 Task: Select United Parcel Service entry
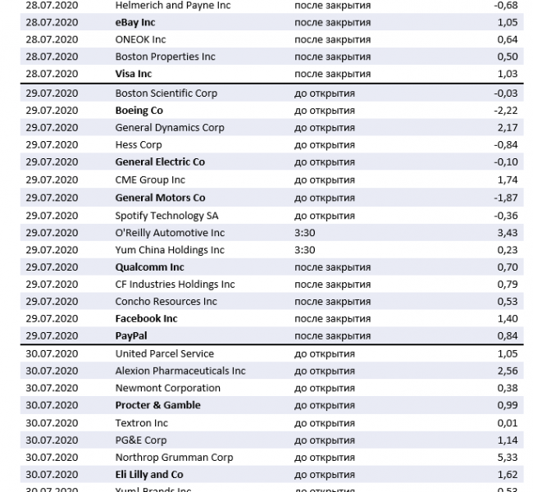[x=165, y=354]
